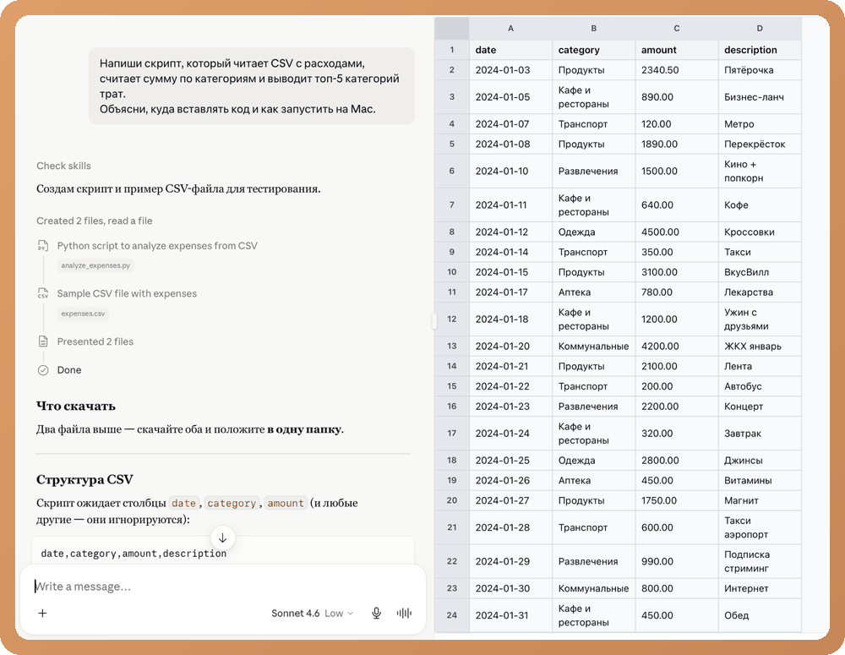Select the amount header cell
Screen dimensions: 845x655
676,50
